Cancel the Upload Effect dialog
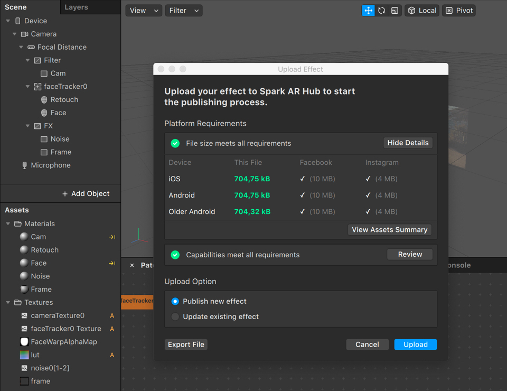The width and height of the screenshot is (507, 391). [368, 345]
